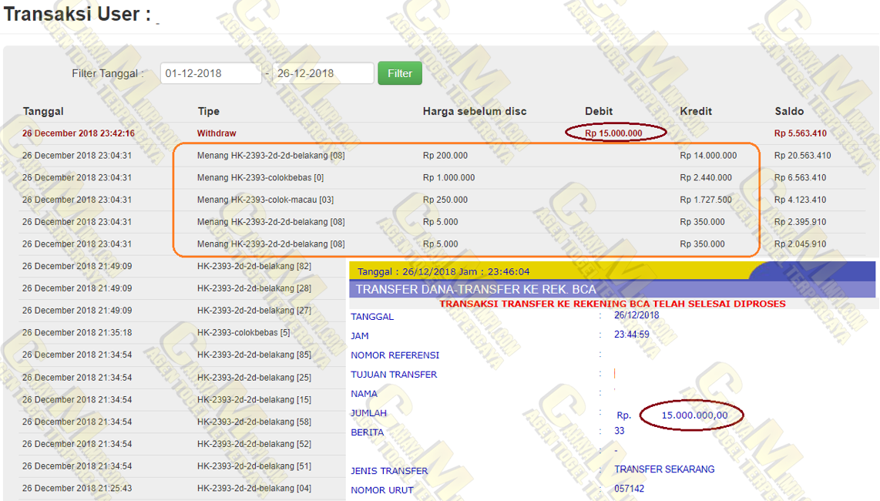
Task: Select the Withdraw transaction type entry
Action: tap(217, 133)
